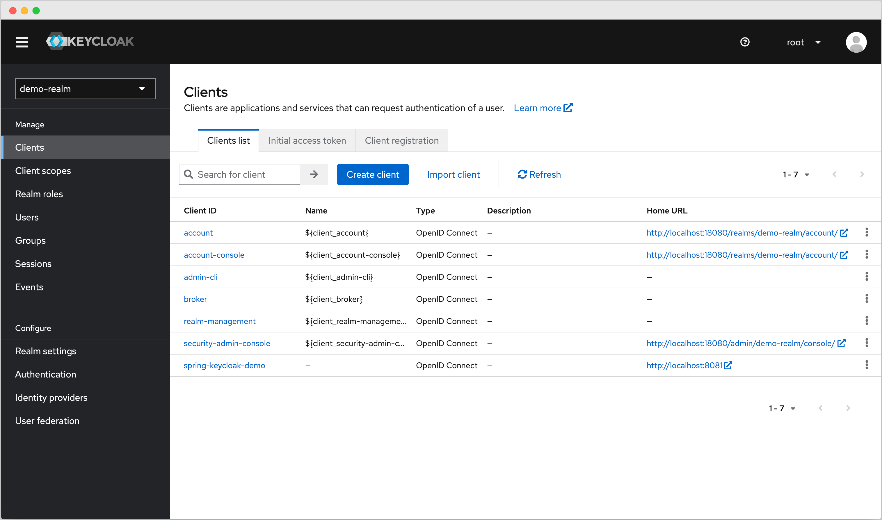This screenshot has width=882, height=520.
Task: Click the three-dot menu icon for broker
Action: pyautogui.click(x=867, y=298)
